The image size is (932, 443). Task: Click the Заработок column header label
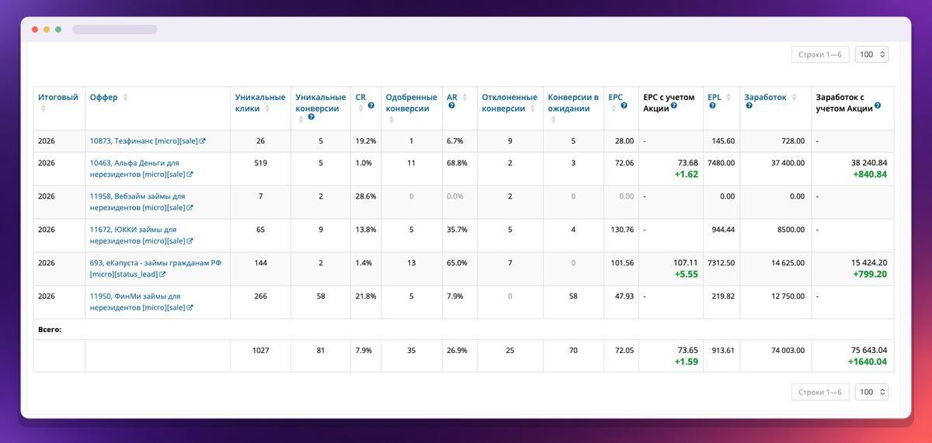coord(765,97)
